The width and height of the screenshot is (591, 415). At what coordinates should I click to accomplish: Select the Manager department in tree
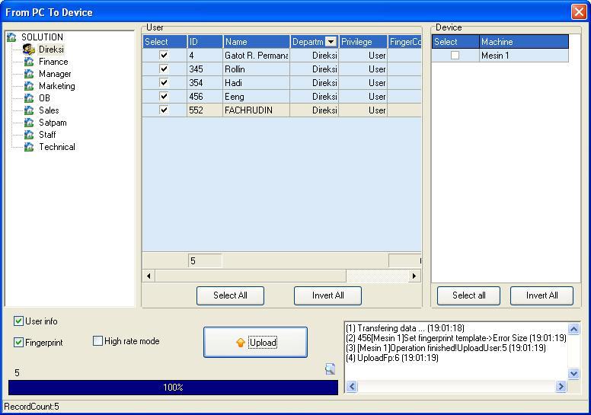coord(55,74)
